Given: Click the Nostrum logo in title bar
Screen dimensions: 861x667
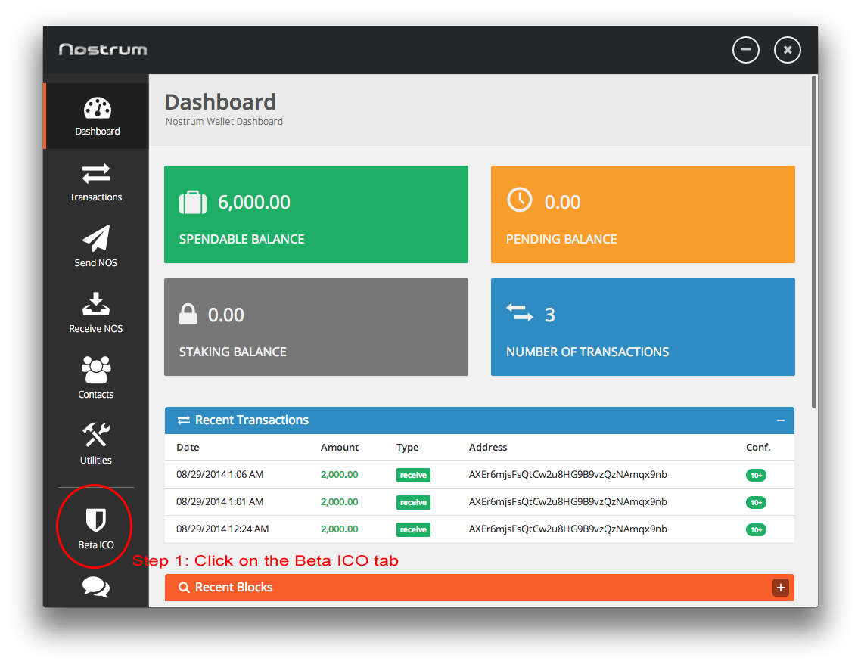Looking at the screenshot, I should (103, 50).
